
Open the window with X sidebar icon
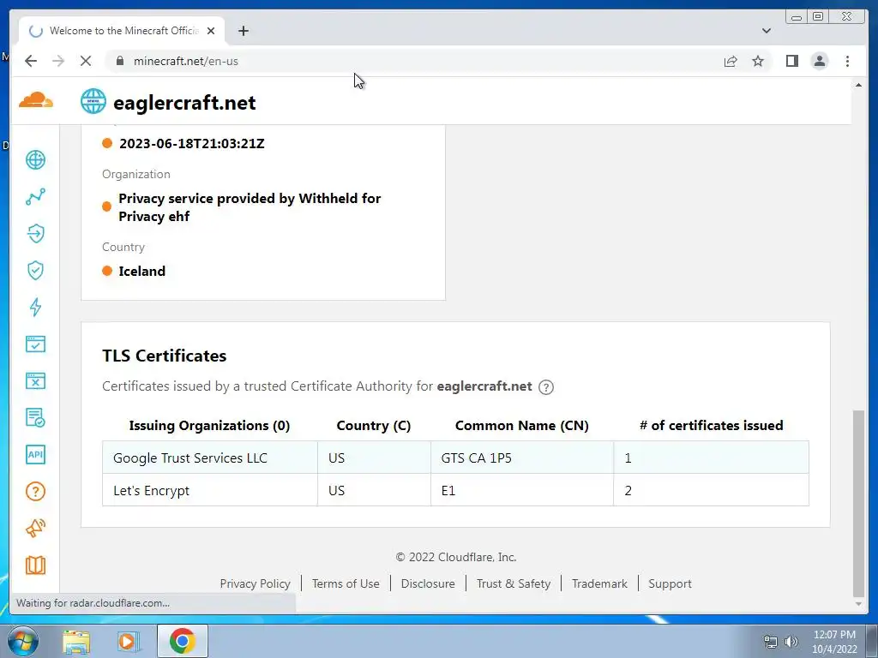coord(35,381)
